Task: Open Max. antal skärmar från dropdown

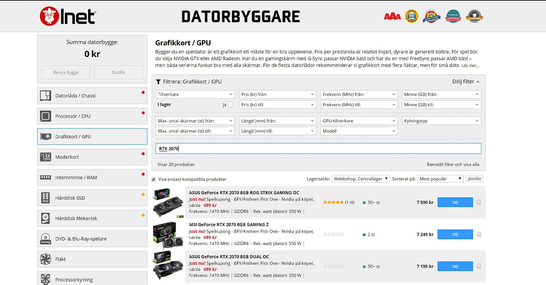Action: (x=195, y=121)
